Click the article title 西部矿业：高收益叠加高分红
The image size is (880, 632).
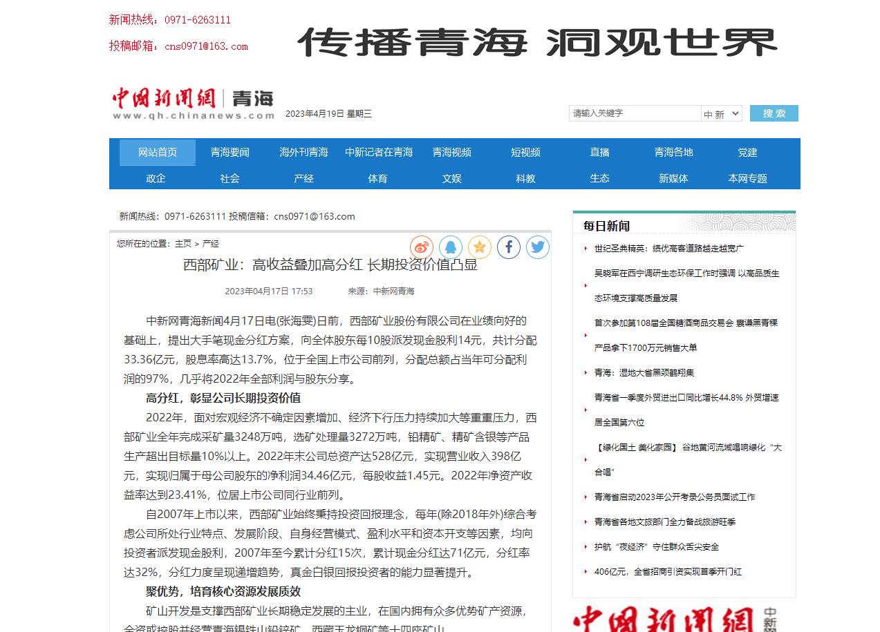330,265
